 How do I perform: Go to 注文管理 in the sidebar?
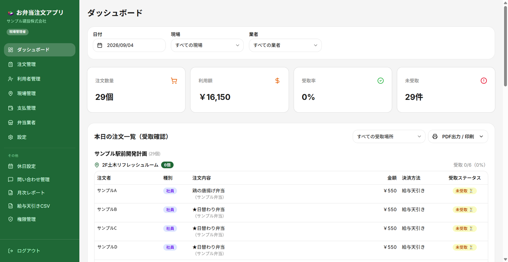tap(40, 64)
